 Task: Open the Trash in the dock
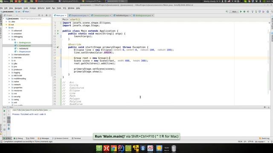[174, 148]
